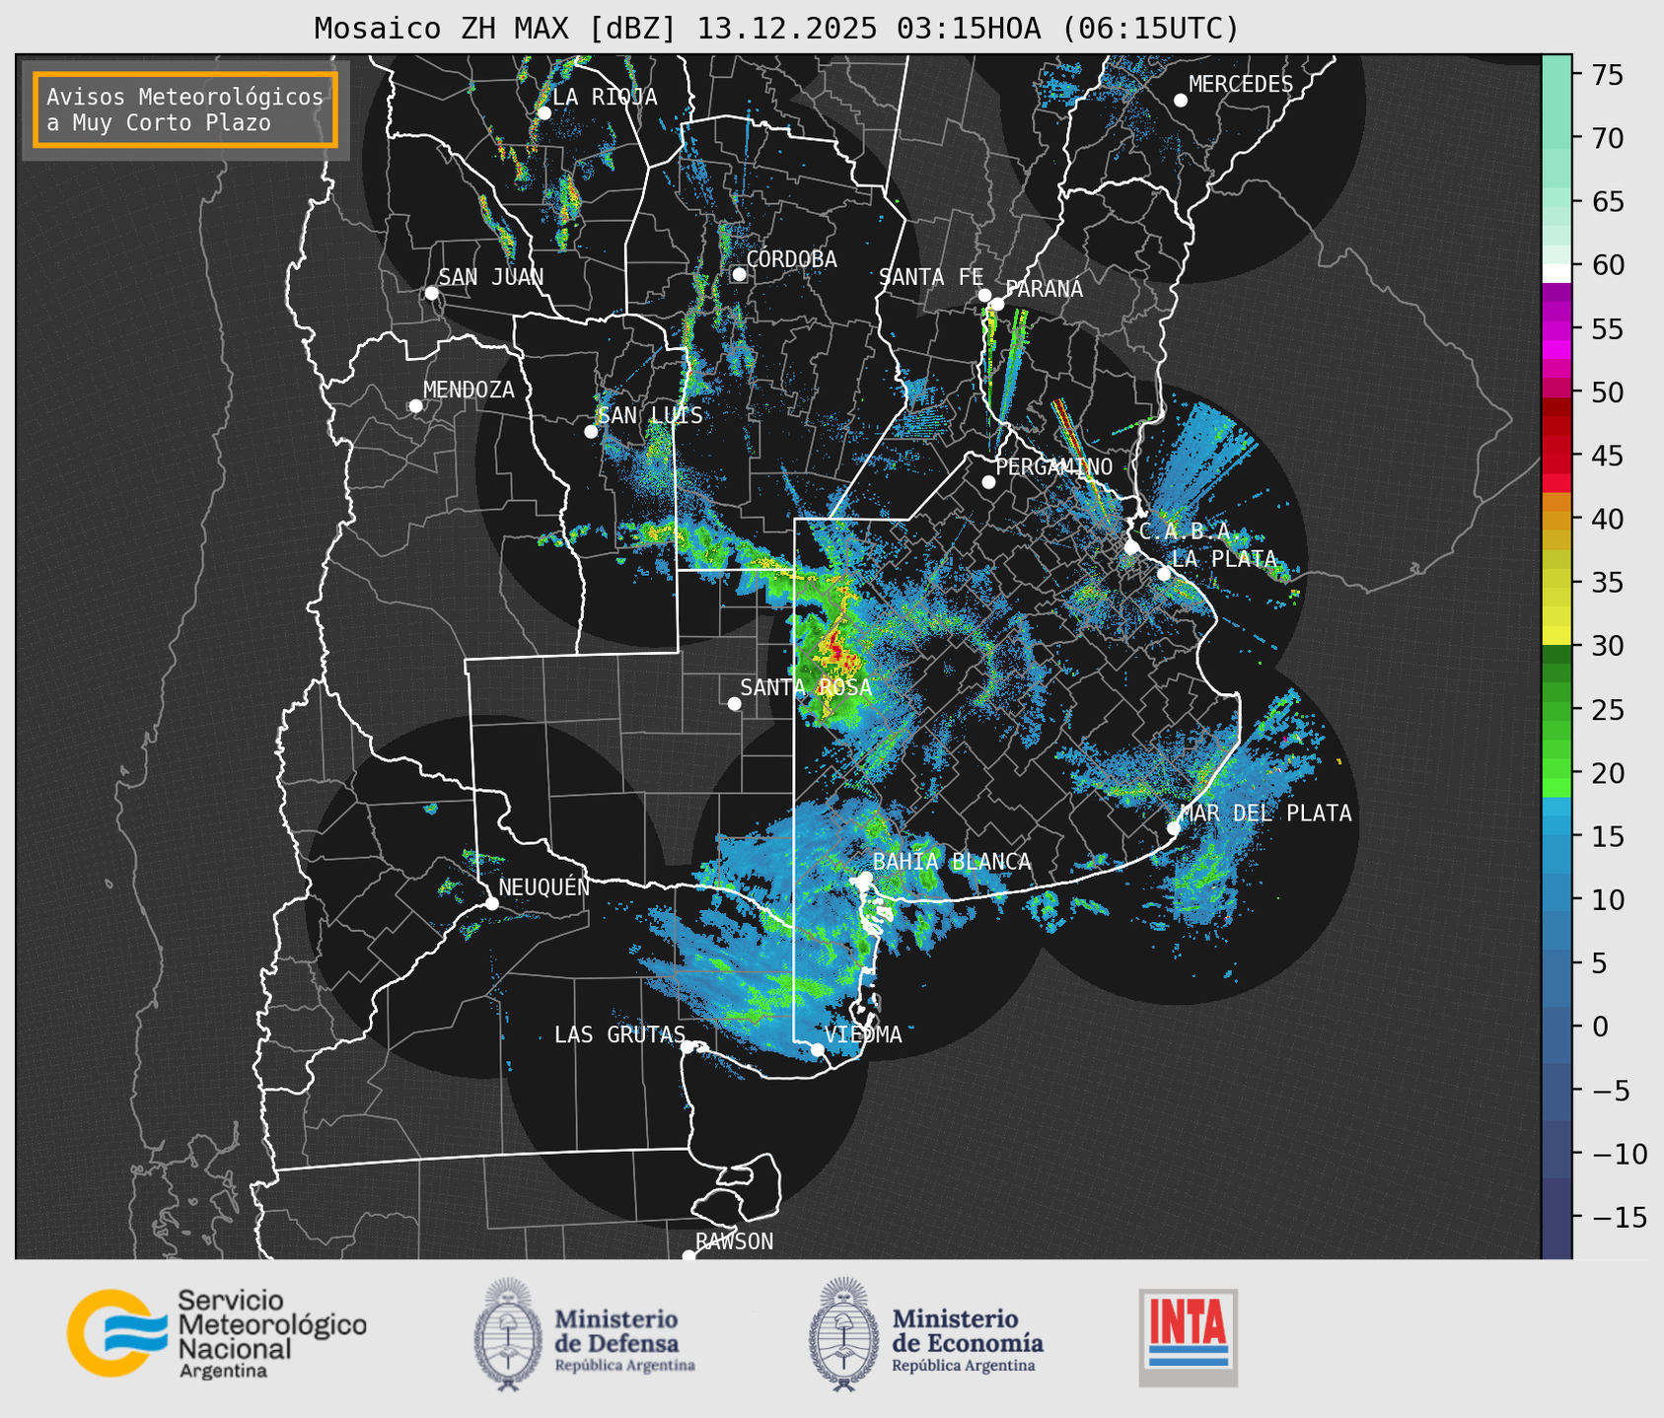
Task: Click the PERGAMINO label text
Action: pos(1054,467)
